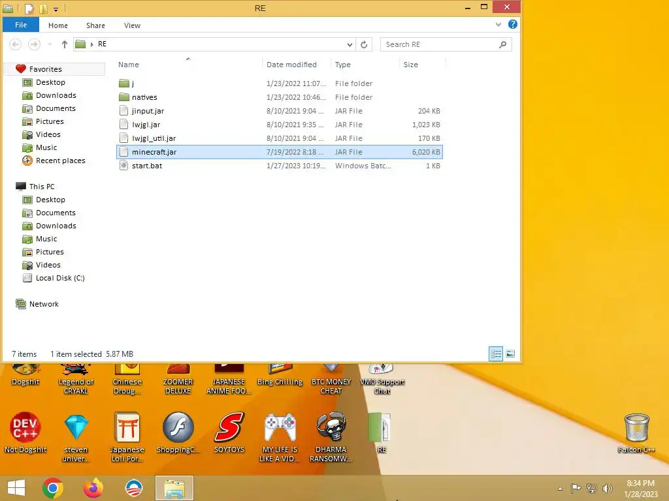Open Downloads under Favorites
Screen dimensions: 669x501
click(x=56, y=95)
